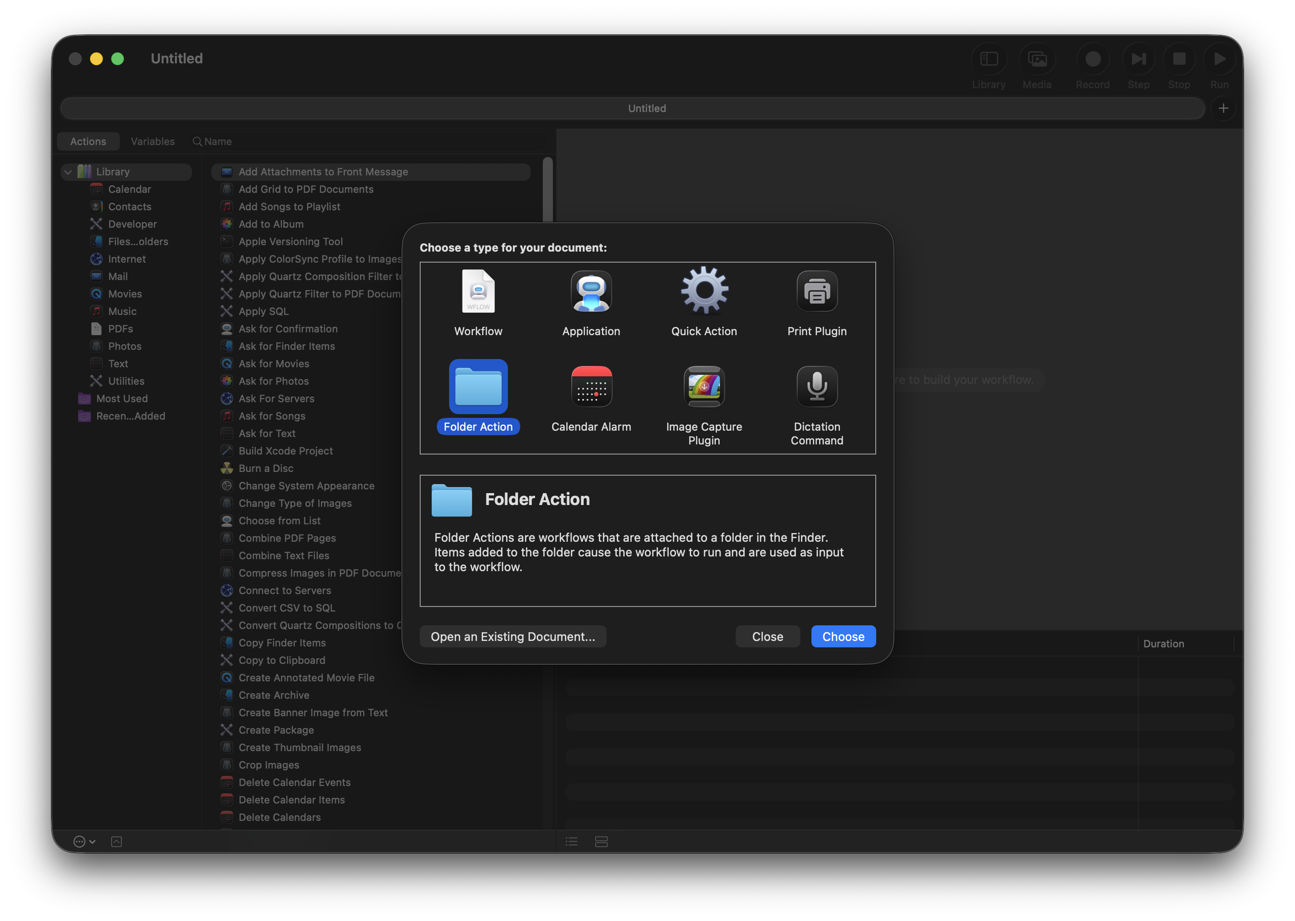Toggle the Library panel from the toolbar
Screen dimensions: 1295x921
tap(988, 59)
